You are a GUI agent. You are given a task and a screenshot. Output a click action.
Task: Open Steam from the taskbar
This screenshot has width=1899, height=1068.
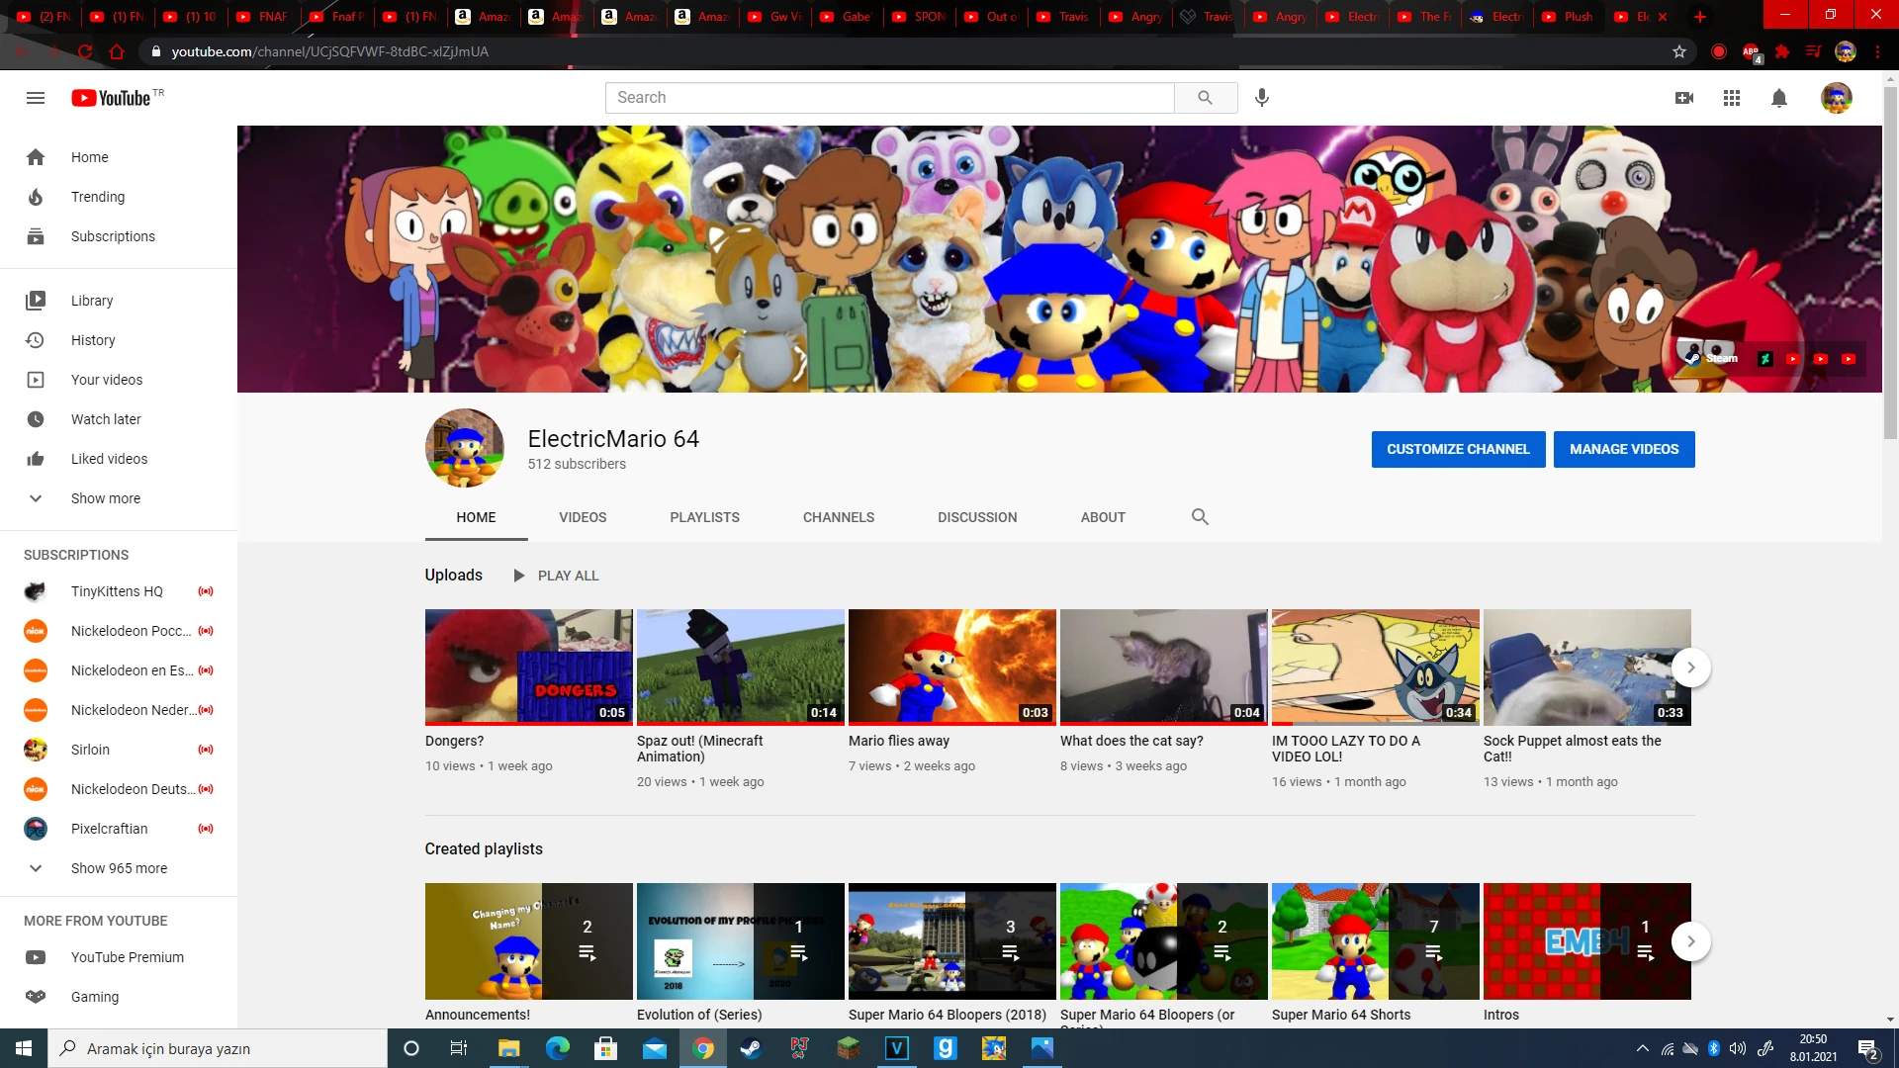click(751, 1048)
